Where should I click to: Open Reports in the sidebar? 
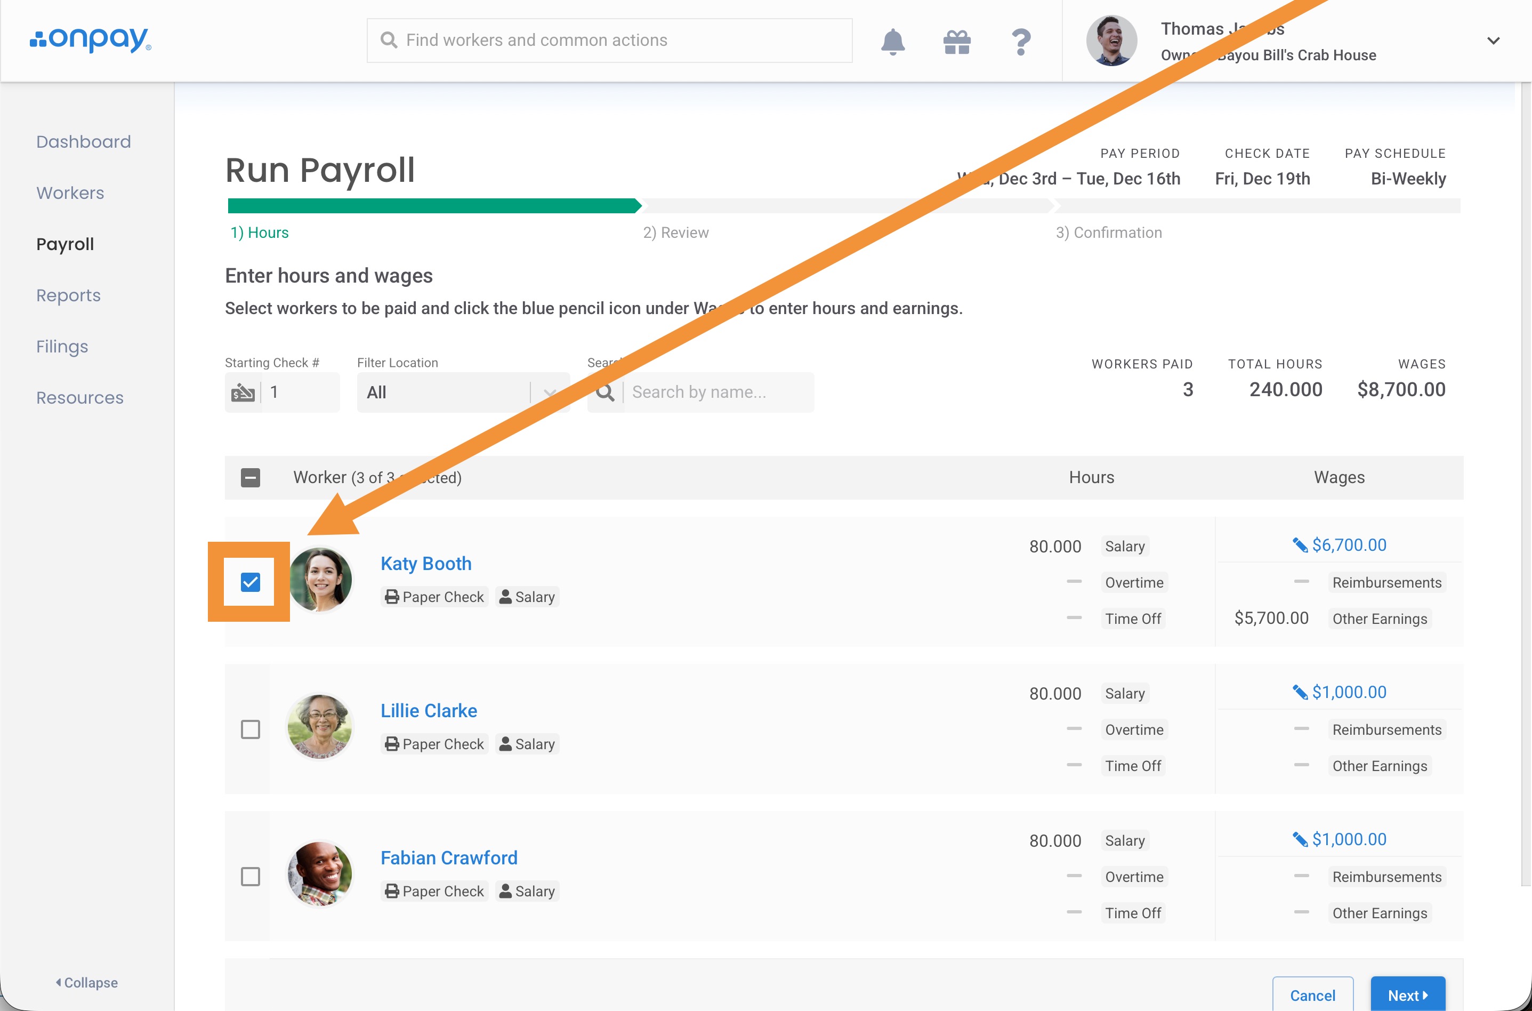68,295
